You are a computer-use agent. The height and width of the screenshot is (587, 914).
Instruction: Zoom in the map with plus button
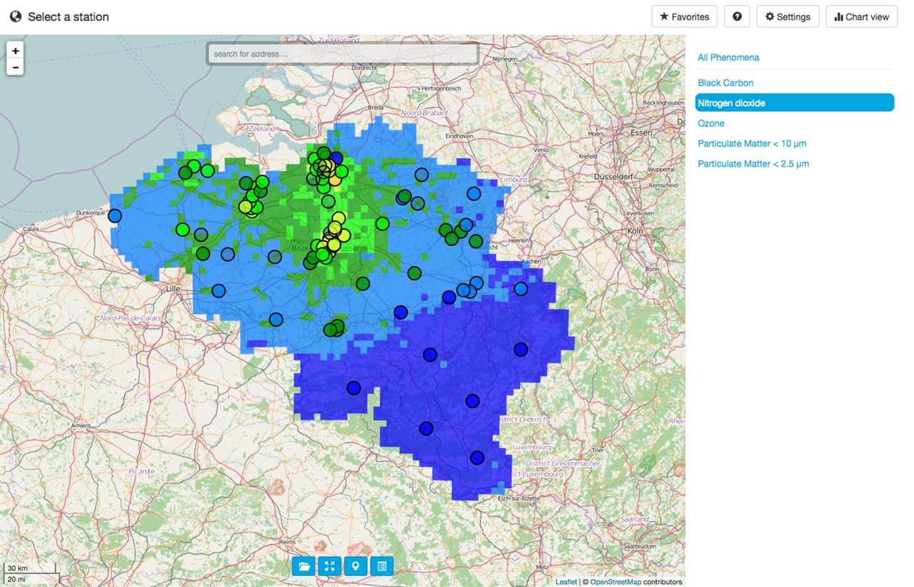tap(15, 51)
